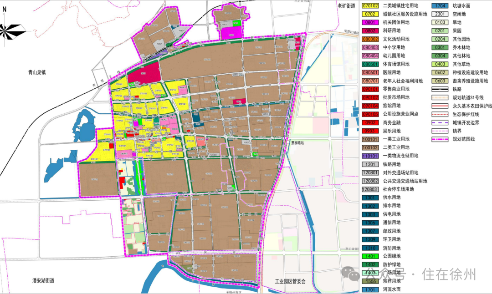This screenshot has height=294, width=492.
Task: Select the yellow 070102 legend swatch
Action: click(x=370, y=5)
